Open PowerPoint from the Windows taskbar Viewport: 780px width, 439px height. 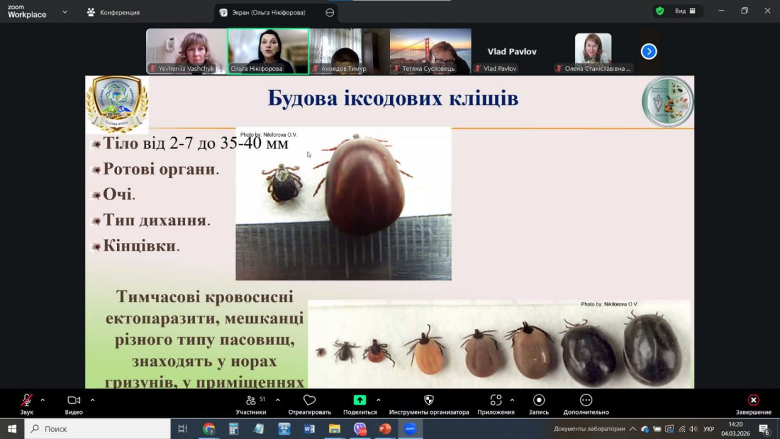tap(385, 429)
